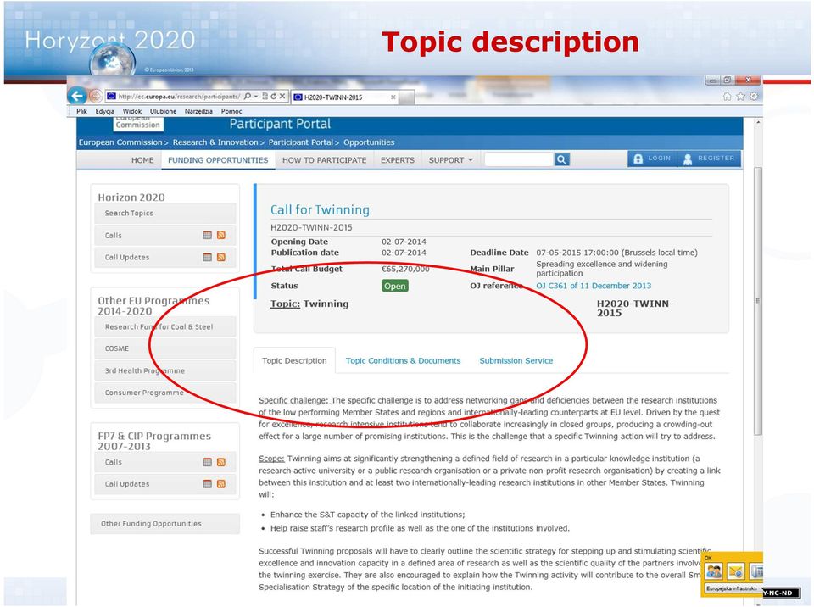Click the H2020-TWINN-2015 call identifier text
Screen dimensions: 814x607
click(x=311, y=227)
